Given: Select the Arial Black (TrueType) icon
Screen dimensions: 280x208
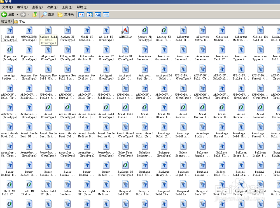Looking at the screenshot, I should click(67, 107).
